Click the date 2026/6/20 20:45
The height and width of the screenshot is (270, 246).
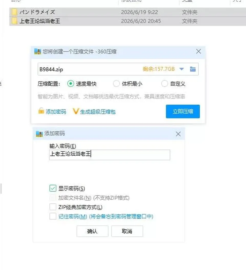coord(141,21)
